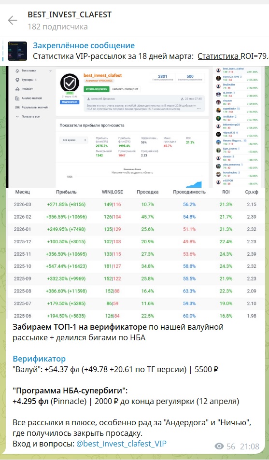Expand the Показать все chevron
The height and width of the screenshot is (460, 269).
pos(17,116)
